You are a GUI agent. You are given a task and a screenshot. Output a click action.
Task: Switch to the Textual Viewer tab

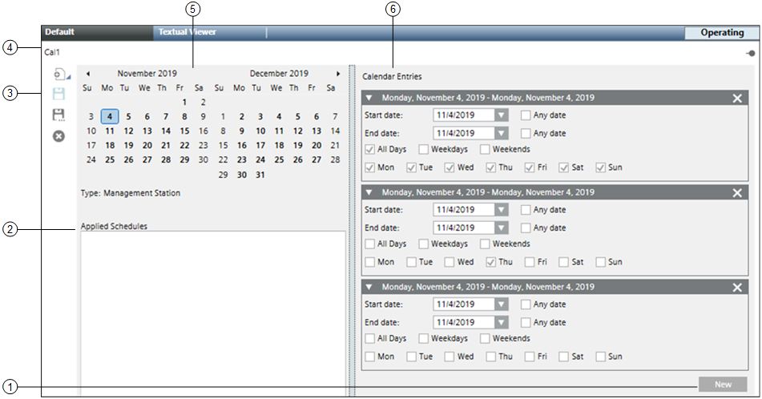[189, 33]
